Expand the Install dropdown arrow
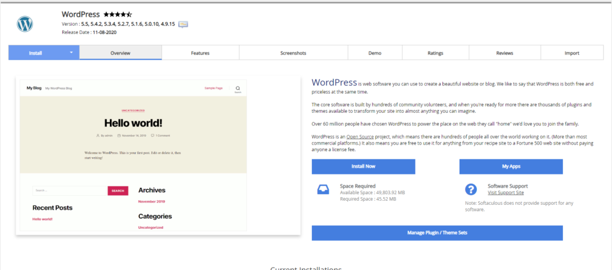The width and height of the screenshot is (612, 270). (x=72, y=53)
